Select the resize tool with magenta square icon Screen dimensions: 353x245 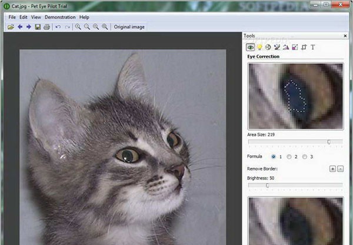295,47
